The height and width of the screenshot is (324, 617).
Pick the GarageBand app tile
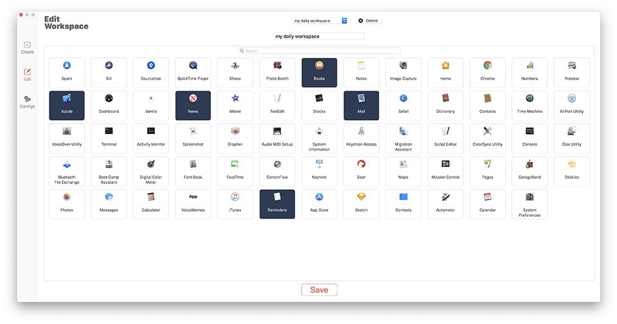(x=530, y=171)
